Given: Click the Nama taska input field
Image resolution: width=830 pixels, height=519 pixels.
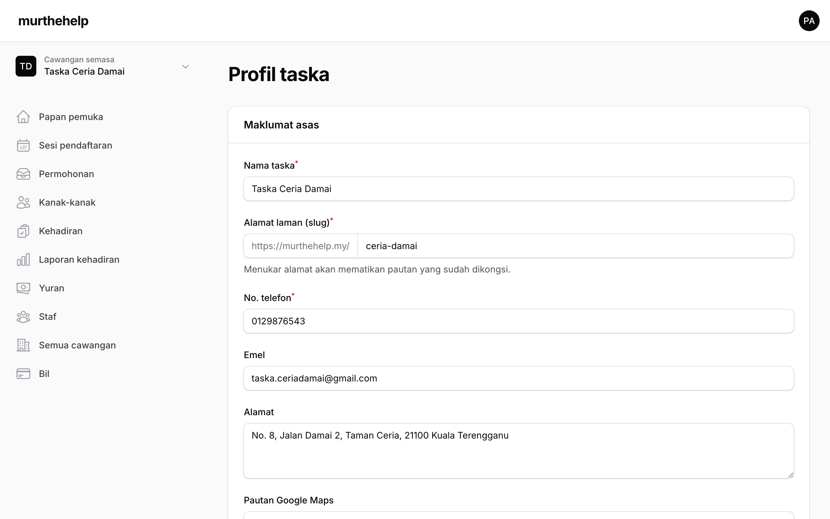Looking at the screenshot, I should tap(518, 188).
